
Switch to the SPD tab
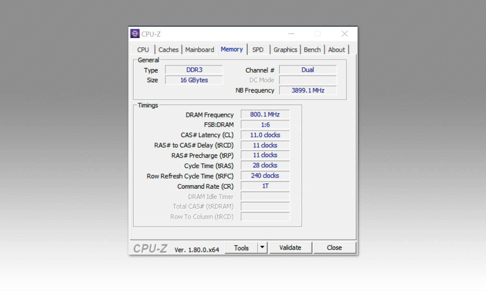tap(258, 50)
